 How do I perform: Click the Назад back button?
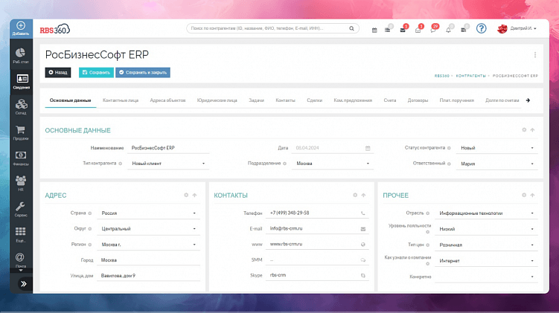point(58,72)
